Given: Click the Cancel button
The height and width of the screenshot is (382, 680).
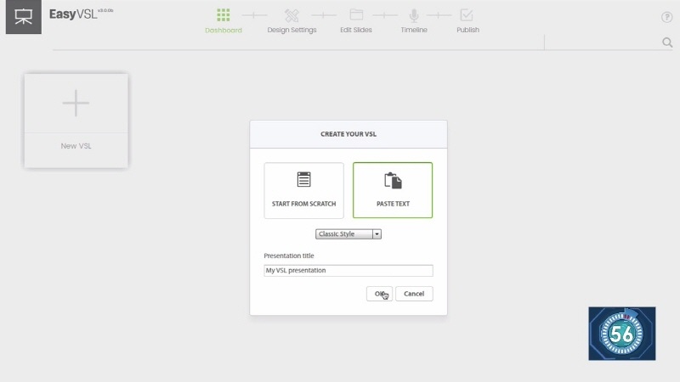Looking at the screenshot, I should click(414, 294).
